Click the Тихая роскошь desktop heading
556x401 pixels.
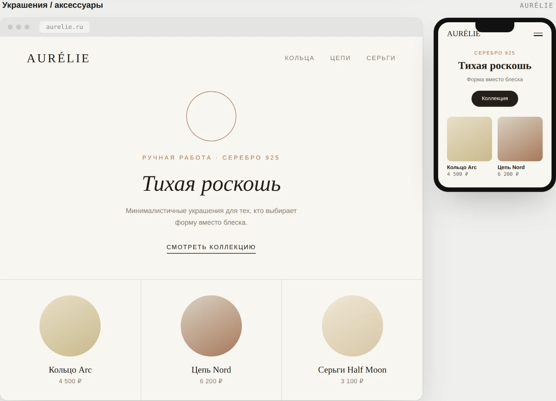pos(211,184)
